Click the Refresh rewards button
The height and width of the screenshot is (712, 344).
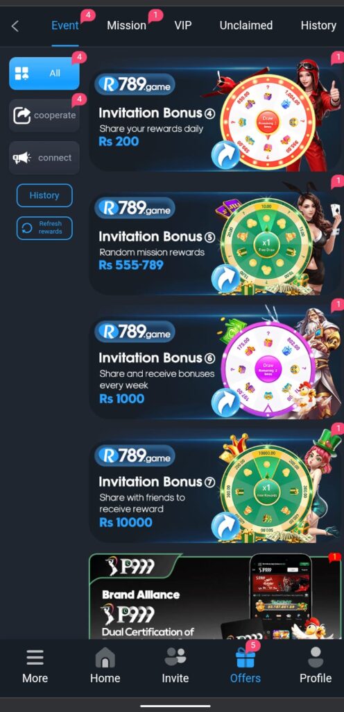(x=44, y=227)
